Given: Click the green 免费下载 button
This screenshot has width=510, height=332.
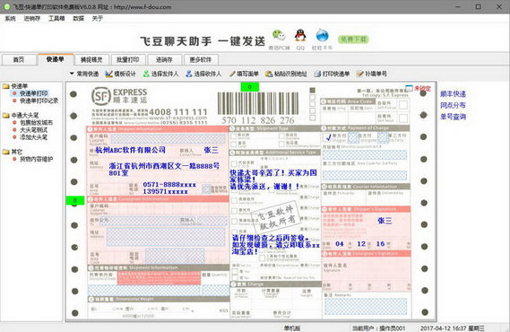Looking at the screenshot, I should pos(353,39).
